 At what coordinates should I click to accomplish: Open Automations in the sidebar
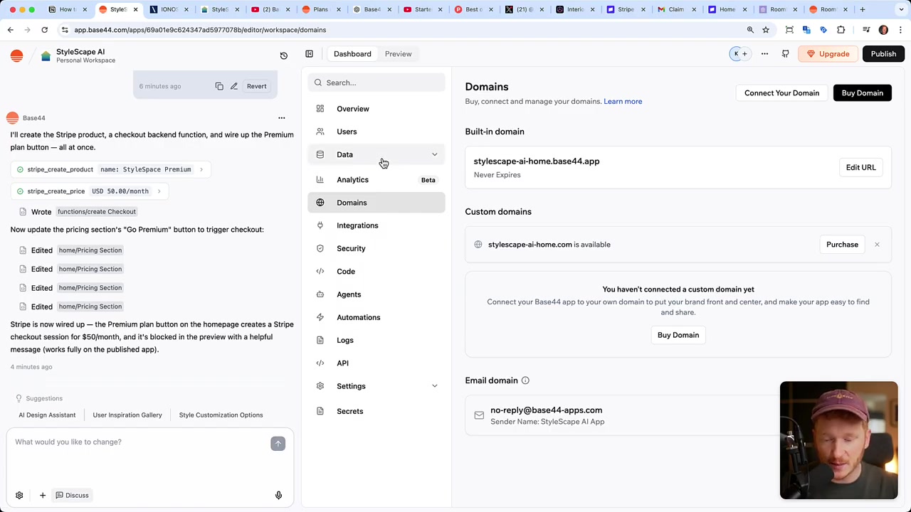[376, 317]
